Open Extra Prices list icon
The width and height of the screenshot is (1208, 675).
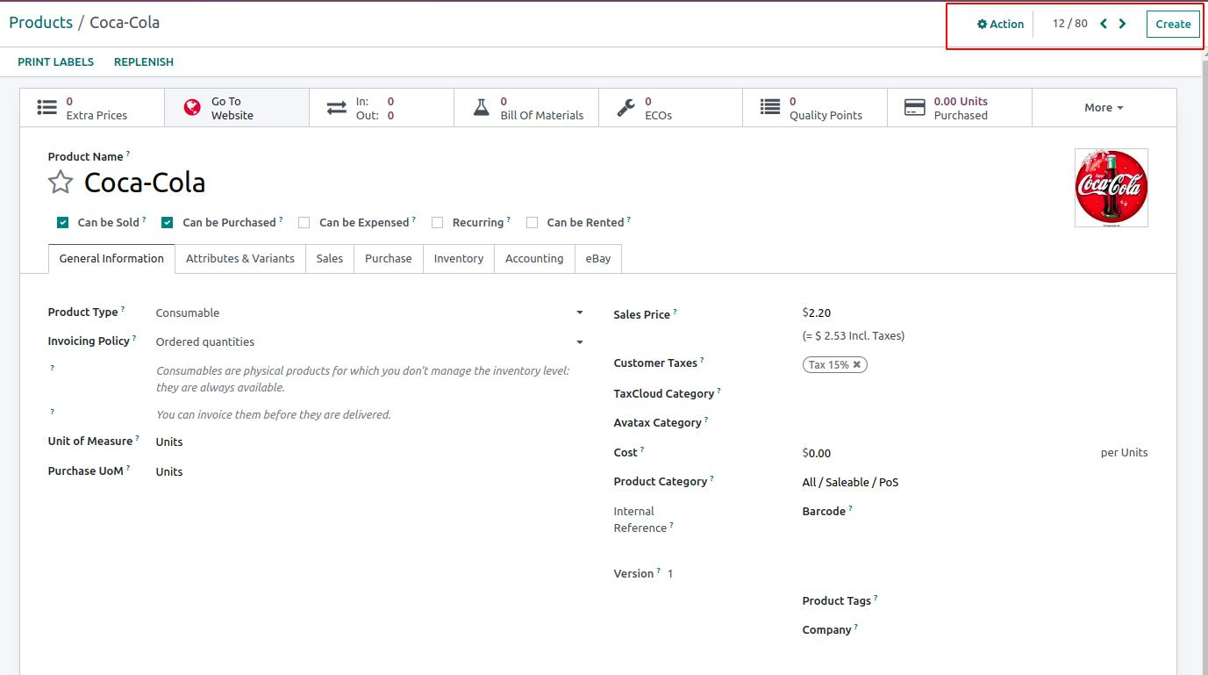click(x=46, y=107)
